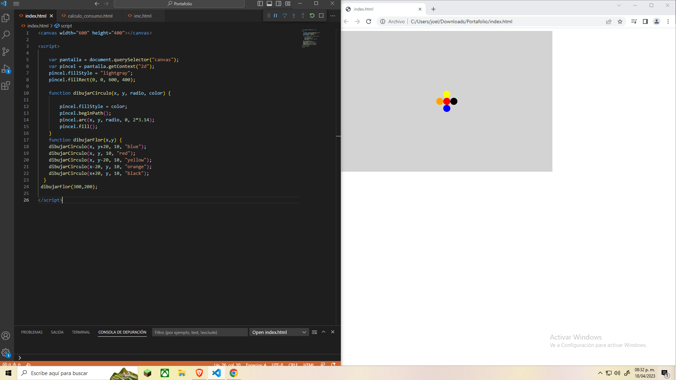Toggle the bottom panel layout
The height and width of the screenshot is (380, 676).
pos(269,4)
